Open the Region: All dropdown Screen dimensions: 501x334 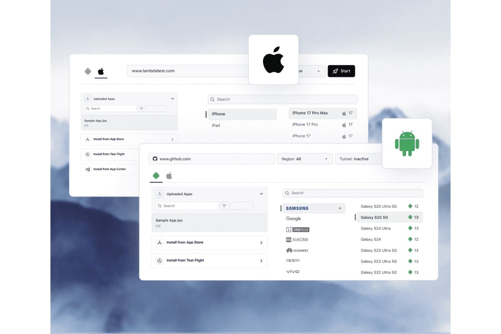[305, 159]
